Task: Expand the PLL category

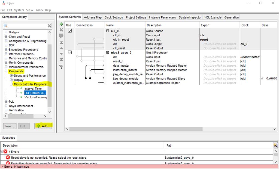Action: click(6, 102)
